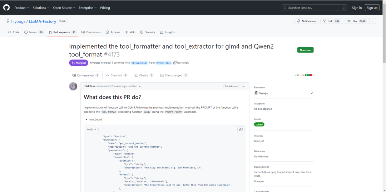Copy the head branch name icon
Screen dimensions: 386x192
(x=175, y=63)
